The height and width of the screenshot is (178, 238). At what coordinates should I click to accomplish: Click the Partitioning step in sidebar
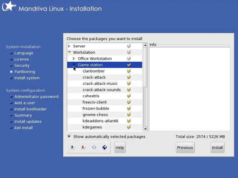tap(25, 71)
